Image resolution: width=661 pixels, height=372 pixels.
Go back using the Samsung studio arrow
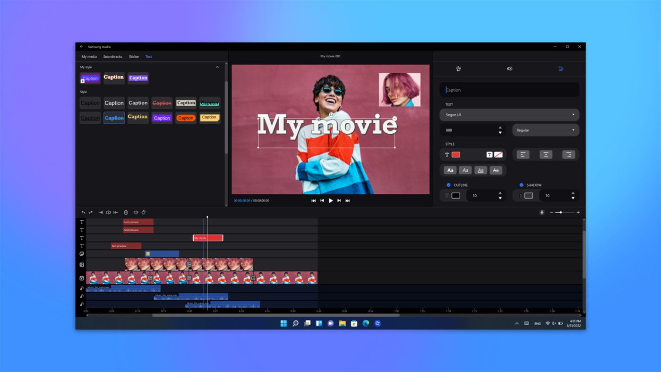tap(81, 47)
